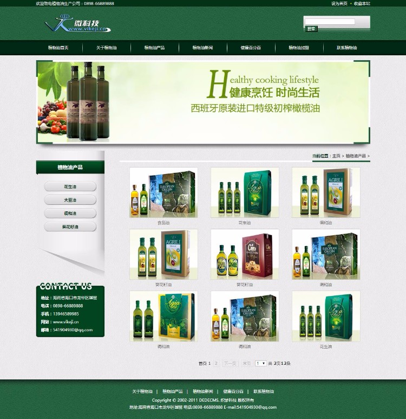Click the contact phone 0898-66889888

click(x=68, y=306)
